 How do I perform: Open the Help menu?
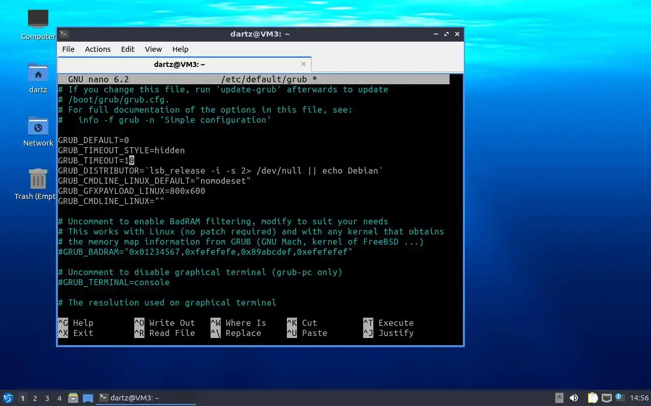point(180,49)
